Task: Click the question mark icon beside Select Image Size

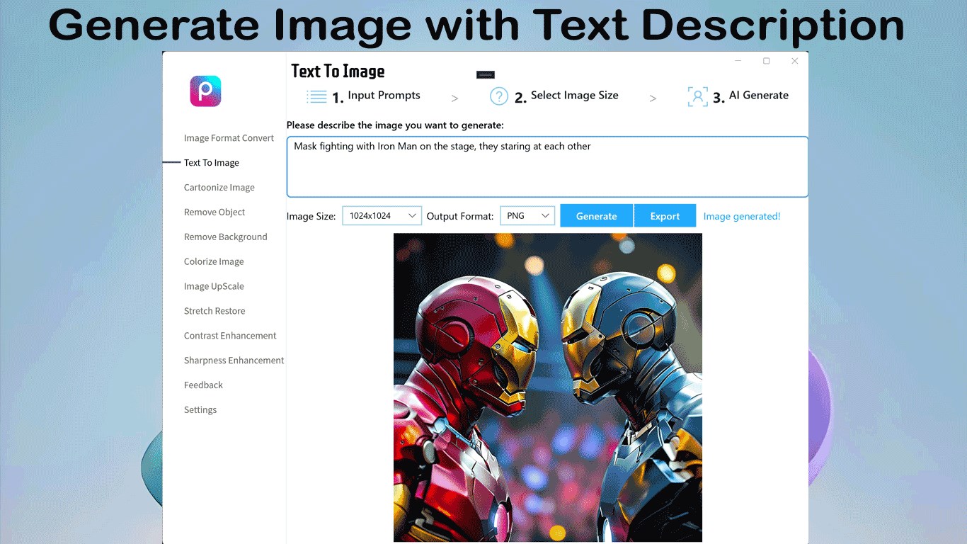Action: pyautogui.click(x=499, y=95)
